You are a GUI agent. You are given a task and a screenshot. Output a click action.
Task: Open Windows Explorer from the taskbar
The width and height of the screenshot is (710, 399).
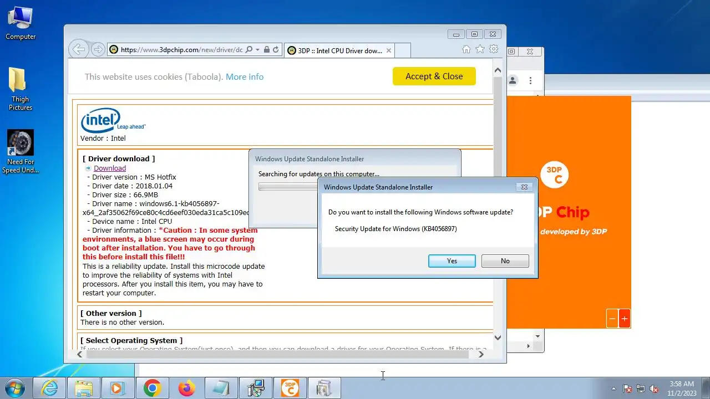coord(84,388)
